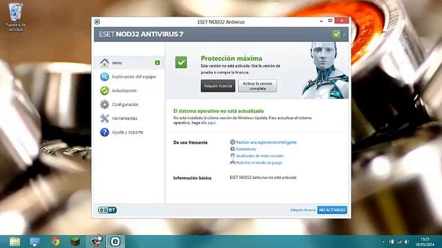Expand the header status dropdown arrow
This screenshot has width=442, height=248.
[x=344, y=34]
